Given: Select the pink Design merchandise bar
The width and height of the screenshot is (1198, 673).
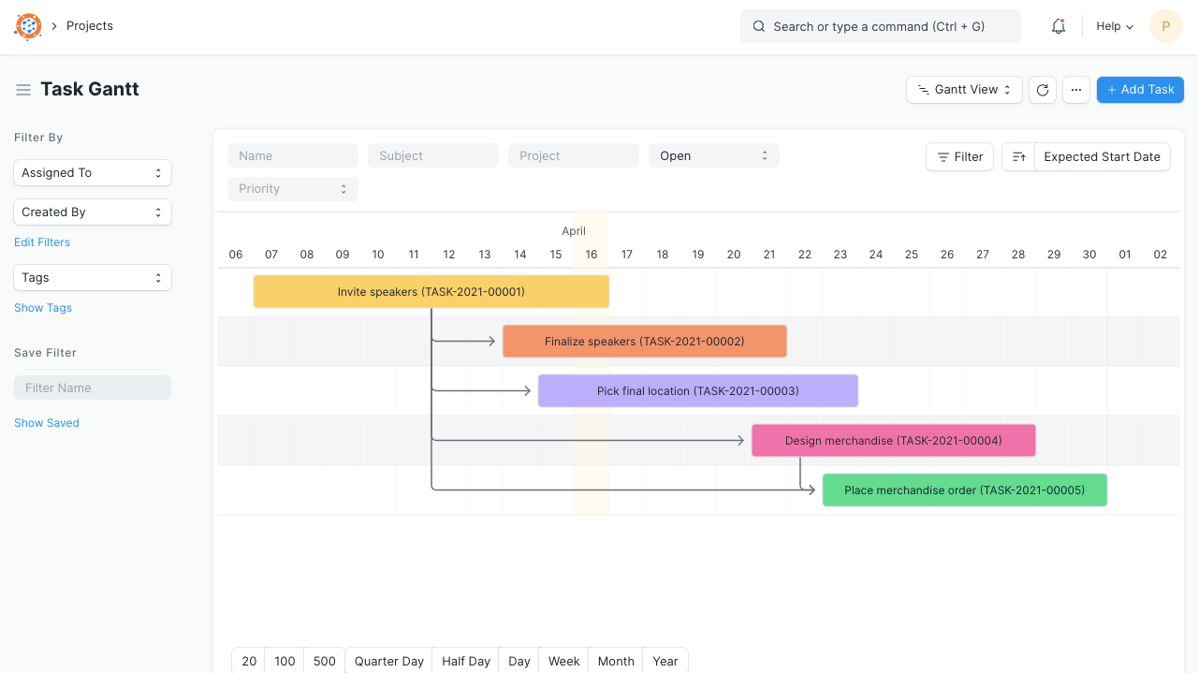Looking at the screenshot, I should coord(893,441).
